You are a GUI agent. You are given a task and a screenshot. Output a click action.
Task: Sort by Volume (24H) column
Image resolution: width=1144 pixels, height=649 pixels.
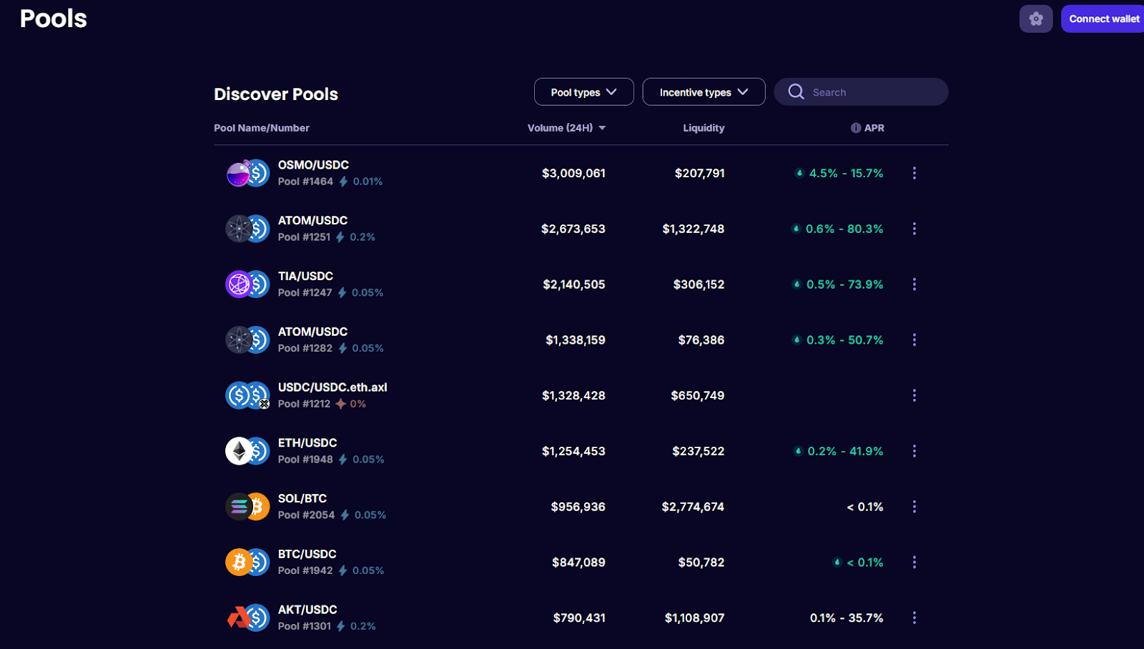(566, 128)
